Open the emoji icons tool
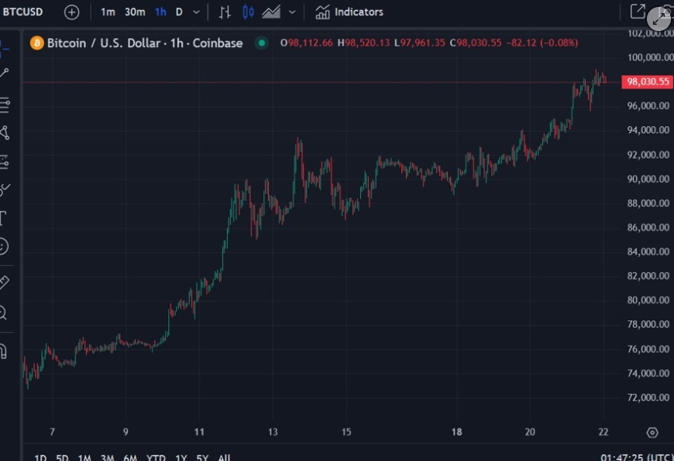This screenshot has width=674, height=461. click(x=4, y=247)
